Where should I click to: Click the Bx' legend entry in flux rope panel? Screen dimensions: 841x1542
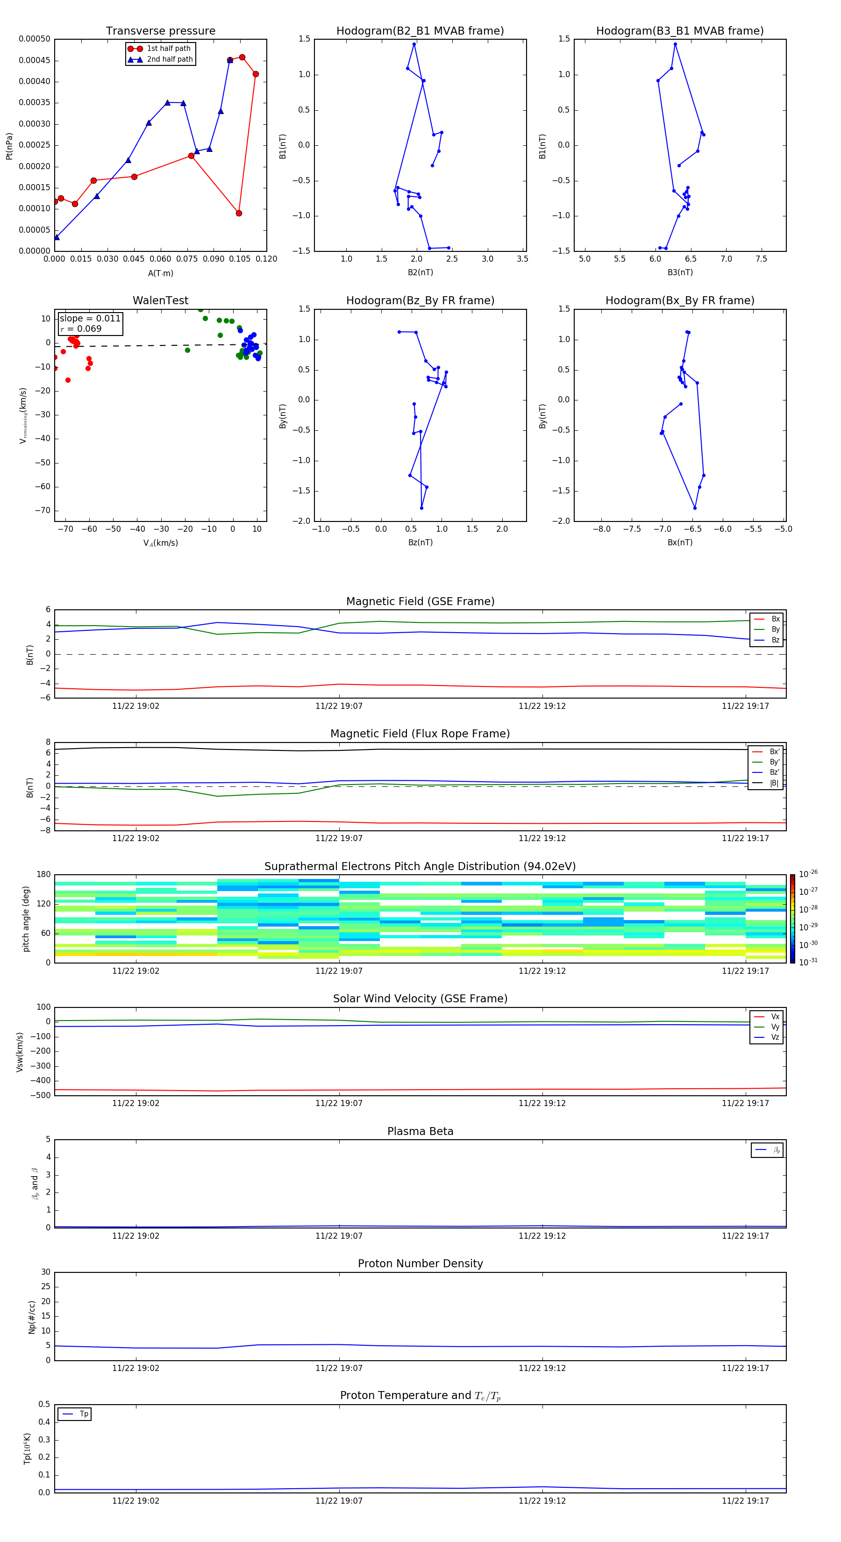(766, 752)
